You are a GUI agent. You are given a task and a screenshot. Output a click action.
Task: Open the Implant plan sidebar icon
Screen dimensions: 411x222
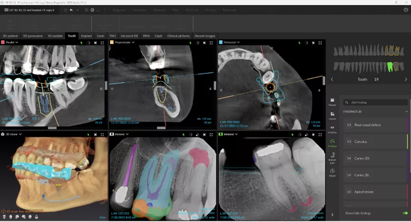(x=332, y=158)
